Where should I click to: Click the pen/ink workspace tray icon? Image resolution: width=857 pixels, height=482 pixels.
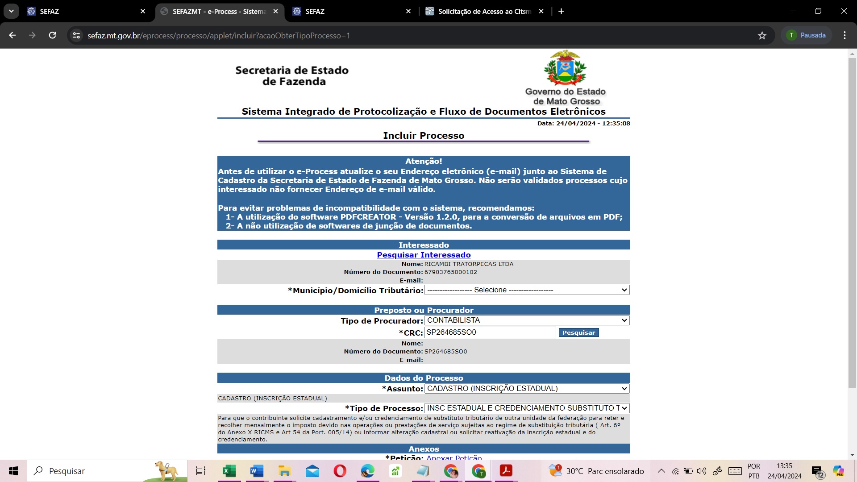[x=717, y=471]
